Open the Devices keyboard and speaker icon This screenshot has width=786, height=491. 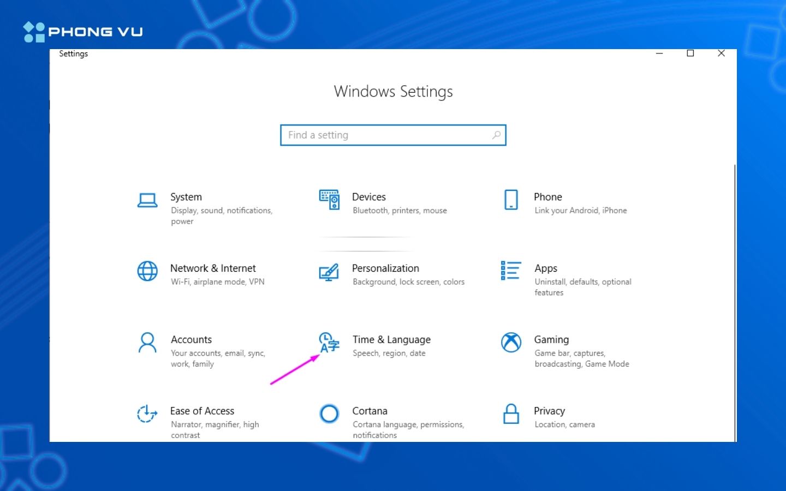[x=329, y=200]
